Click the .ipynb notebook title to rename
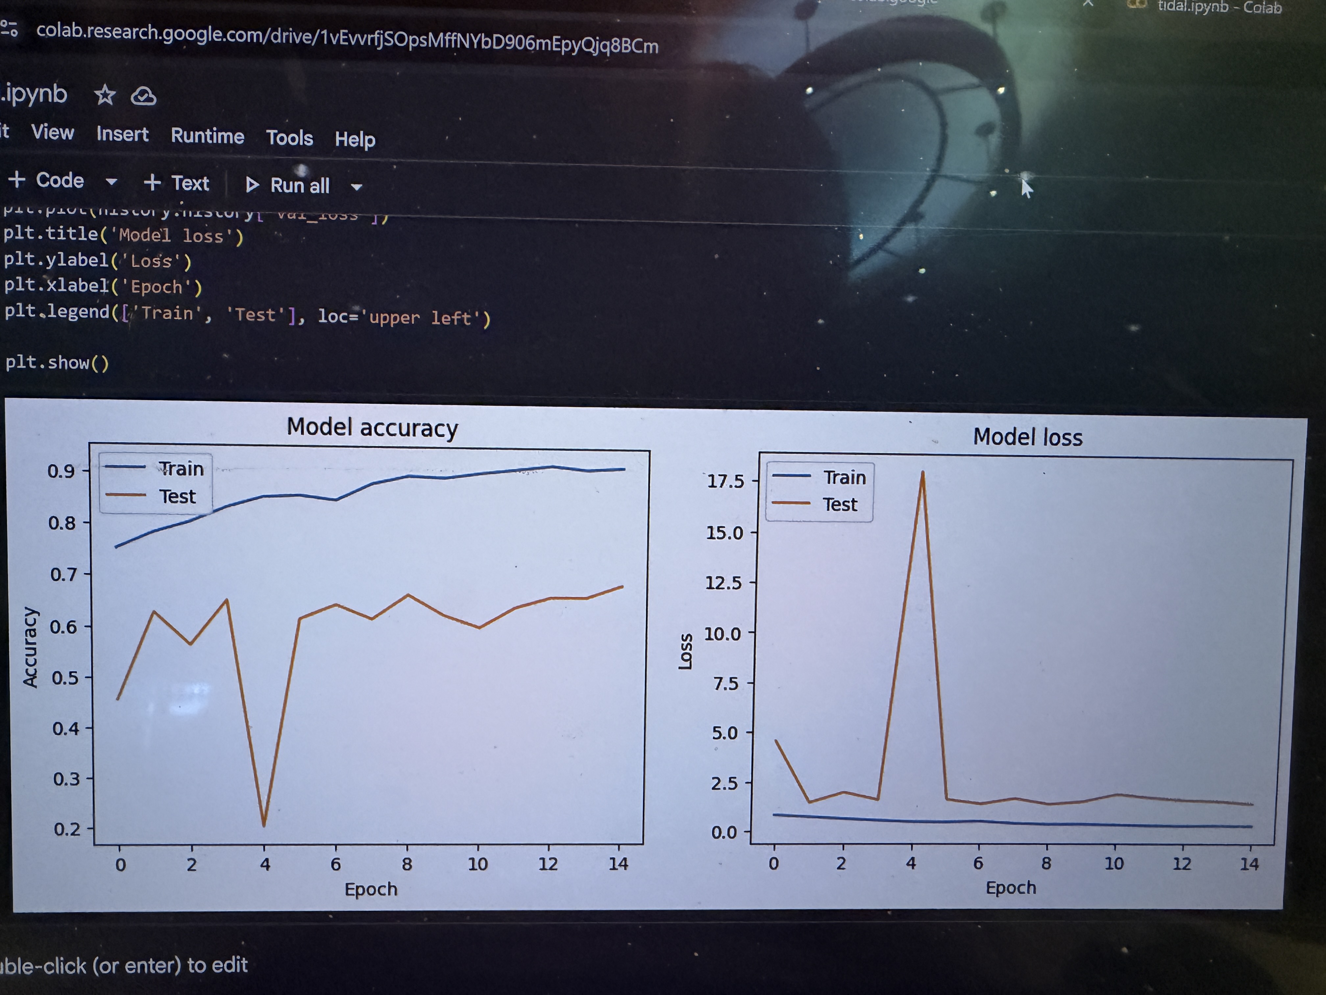Screen dimensions: 1326x995 pos(34,93)
